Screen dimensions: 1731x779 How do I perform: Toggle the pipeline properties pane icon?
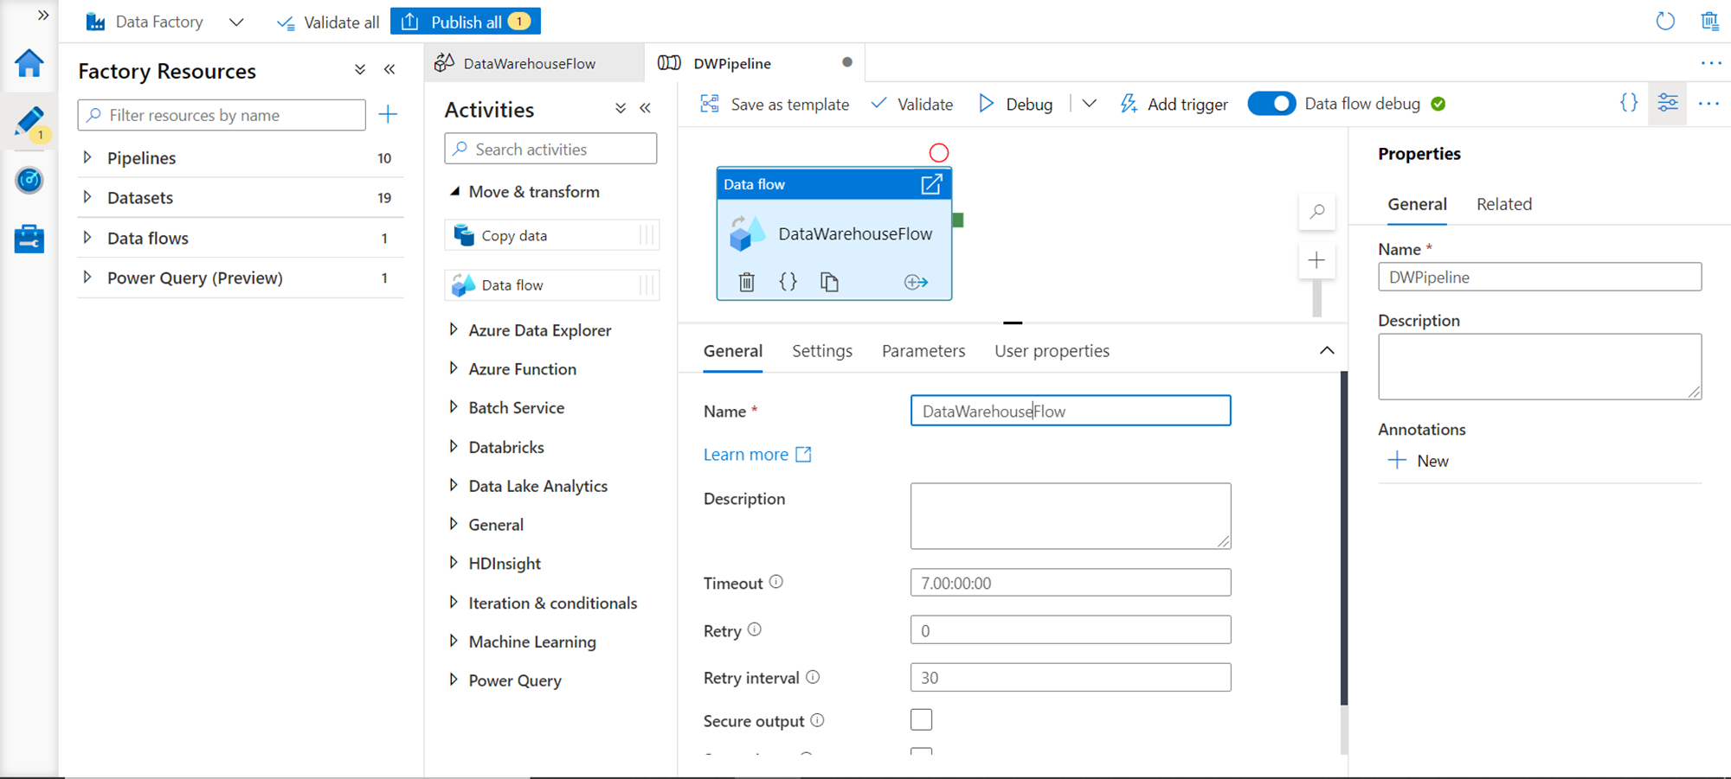(1668, 104)
